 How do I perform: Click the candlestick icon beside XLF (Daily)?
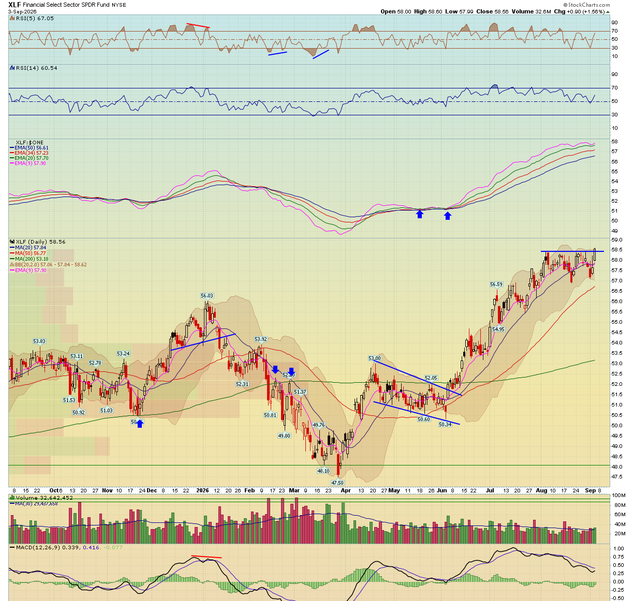(12, 242)
